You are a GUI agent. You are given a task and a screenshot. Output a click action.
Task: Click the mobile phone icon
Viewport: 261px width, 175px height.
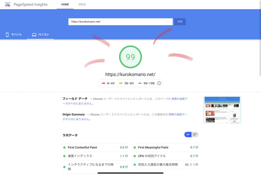pos(7,35)
